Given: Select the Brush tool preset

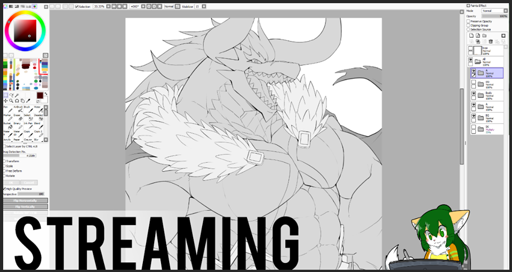Looking at the screenshot, I should pos(28,109).
